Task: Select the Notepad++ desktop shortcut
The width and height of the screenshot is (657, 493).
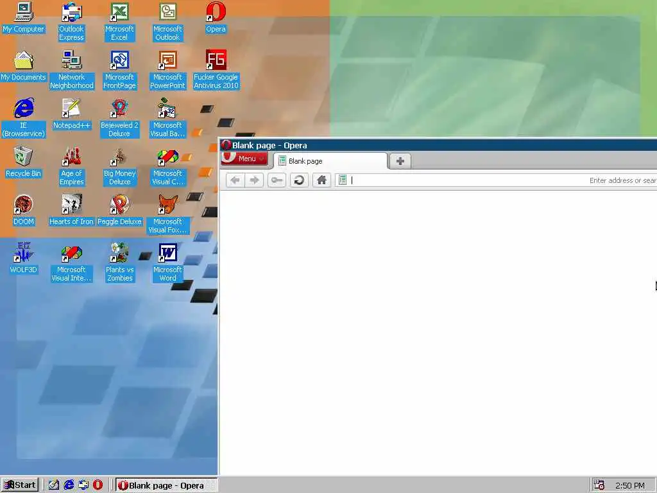Action: [72, 114]
